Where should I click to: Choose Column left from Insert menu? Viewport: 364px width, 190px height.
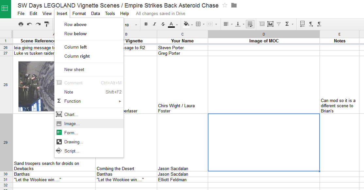coord(89,47)
